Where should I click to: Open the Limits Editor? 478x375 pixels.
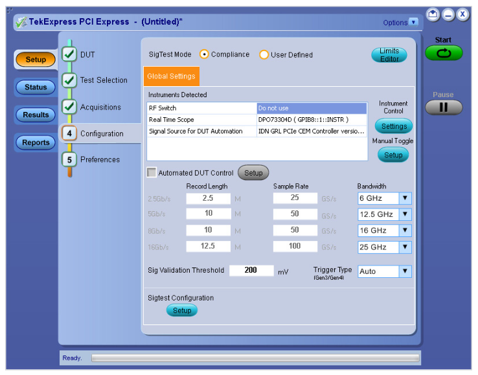pyautogui.click(x=389, y=55)
